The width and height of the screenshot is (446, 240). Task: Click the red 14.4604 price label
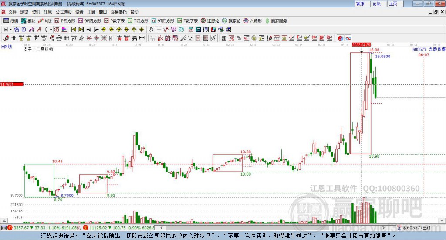point(12,85)
